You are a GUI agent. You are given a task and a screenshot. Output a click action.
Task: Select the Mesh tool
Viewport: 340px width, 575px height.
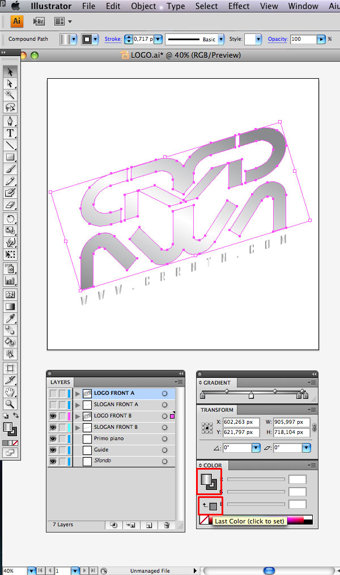(10, 295)
